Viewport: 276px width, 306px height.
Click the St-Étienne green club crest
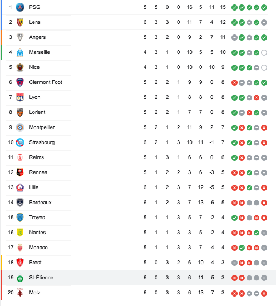tap(20, 278)
